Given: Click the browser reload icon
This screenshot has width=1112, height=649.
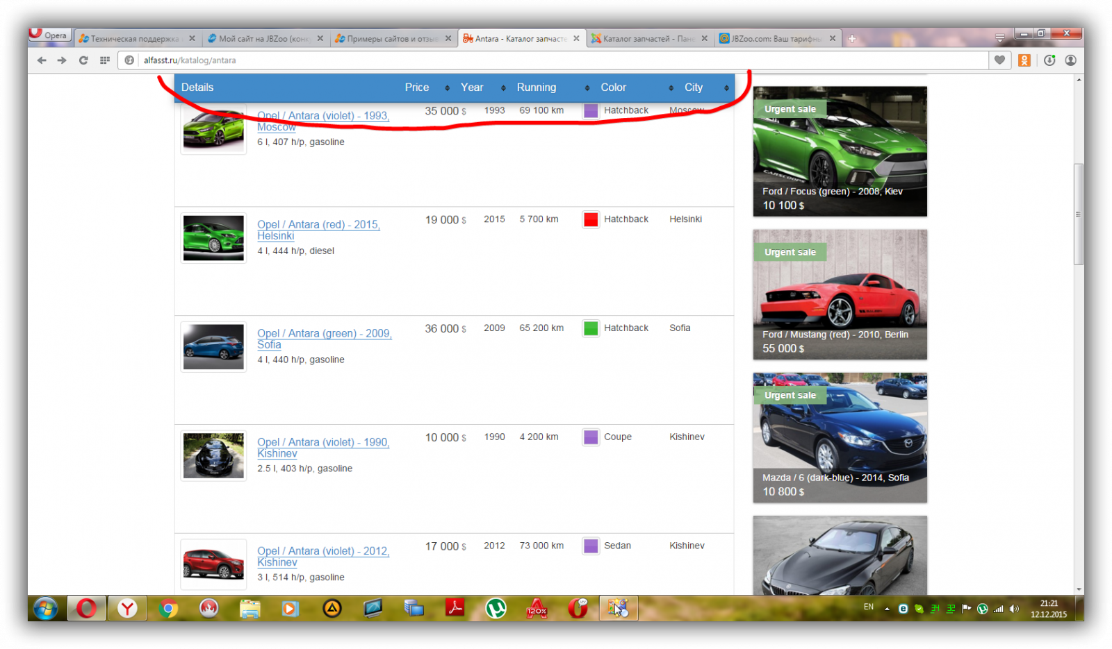Looking at the screenshot, I should 83,60.
